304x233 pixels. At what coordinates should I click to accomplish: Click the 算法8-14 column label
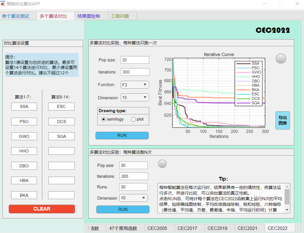pos(61,97)
